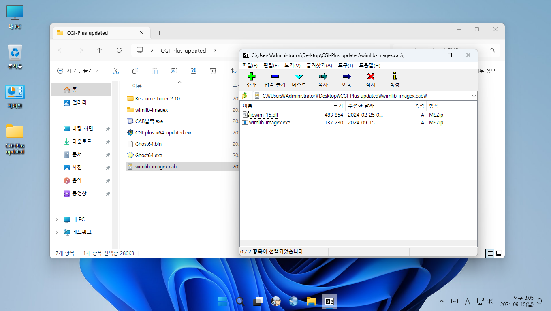Sort by 크기 column header in 7-Zip
Image resolution: width=551 pixels, height=311 pixels.
325,106
